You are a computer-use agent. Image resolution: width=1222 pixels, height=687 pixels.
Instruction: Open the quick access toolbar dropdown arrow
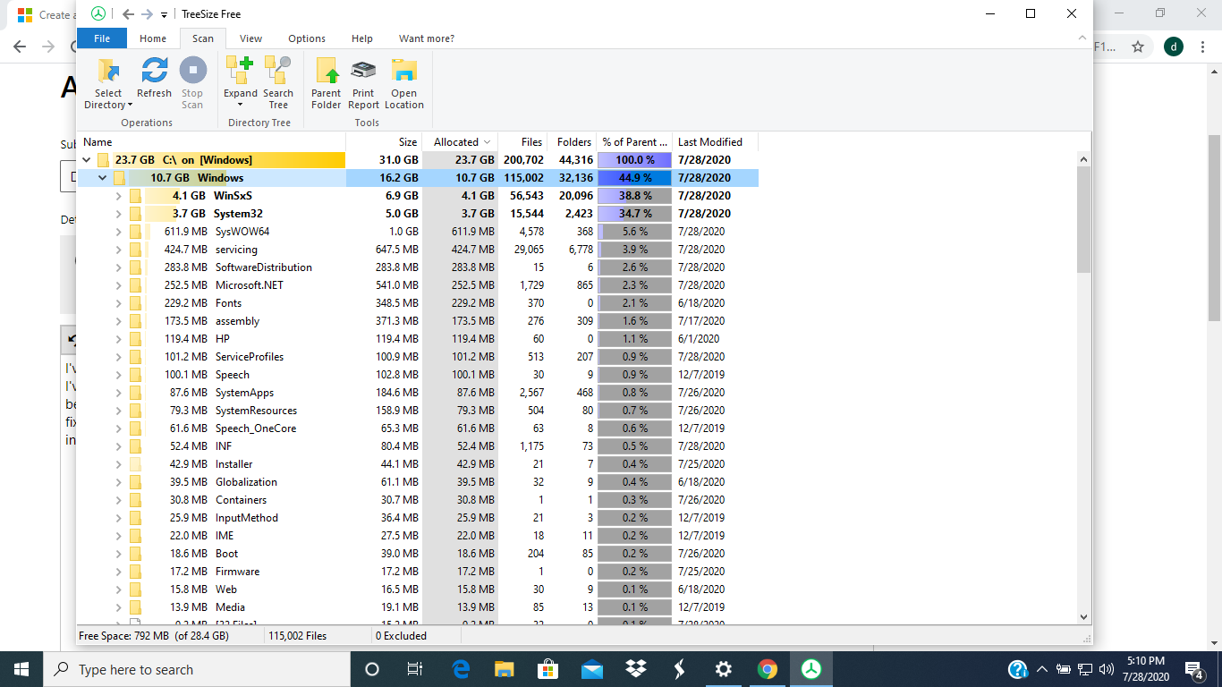[x=164, y=15]
